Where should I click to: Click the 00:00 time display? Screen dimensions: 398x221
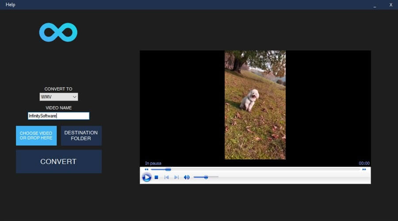tap(364, 163)
